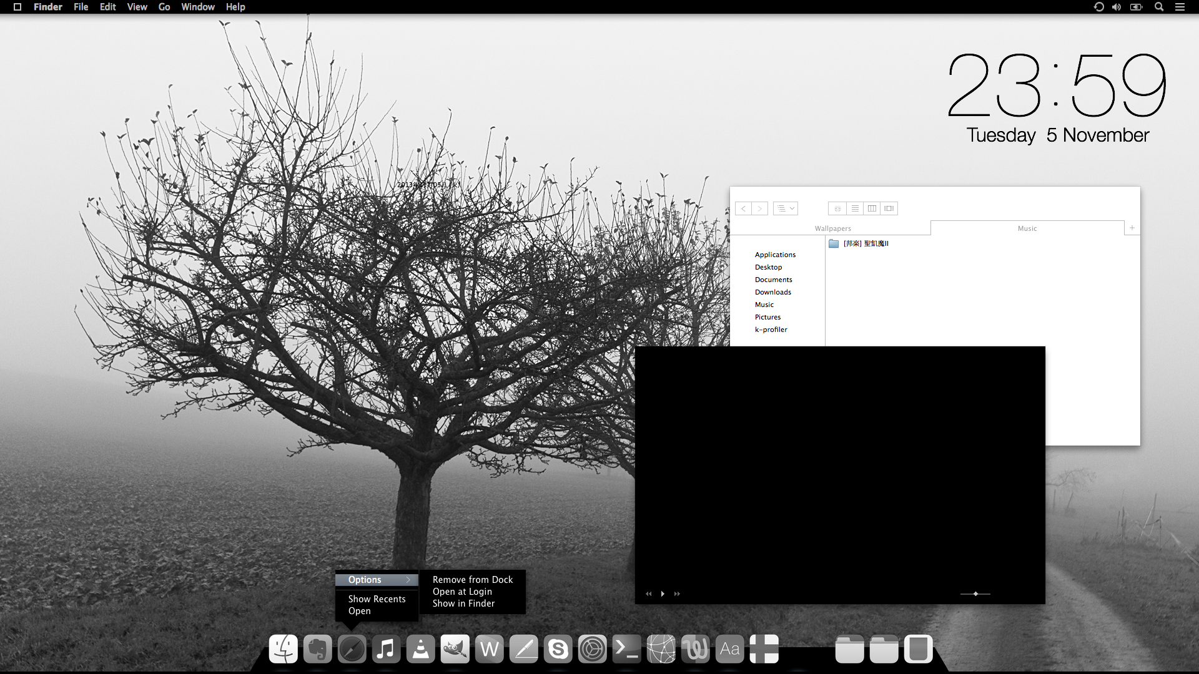This screenshot has width=1199, height=674.
Task: Click the Finder back button
Action: 743,208
